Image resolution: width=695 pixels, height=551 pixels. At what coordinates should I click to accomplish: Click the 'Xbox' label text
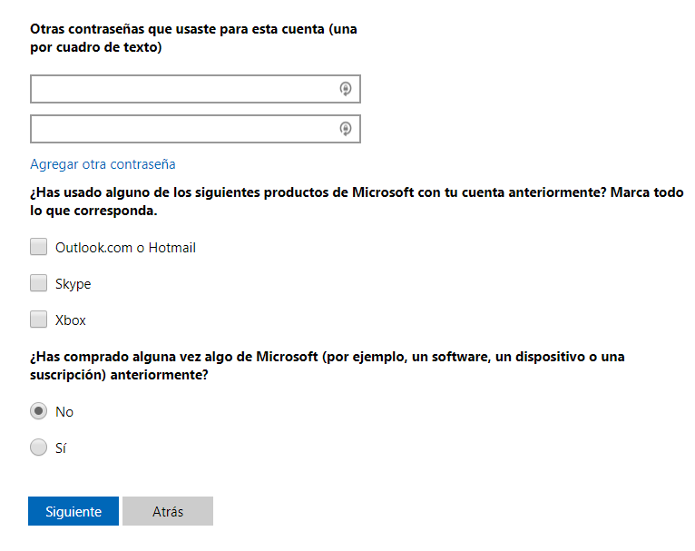tap(70, 320)
